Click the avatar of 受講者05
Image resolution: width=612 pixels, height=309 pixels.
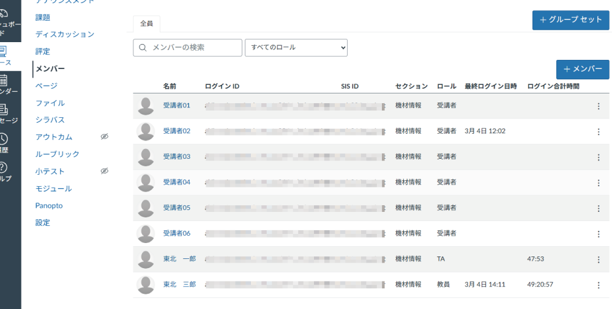[x=146, y=208]
